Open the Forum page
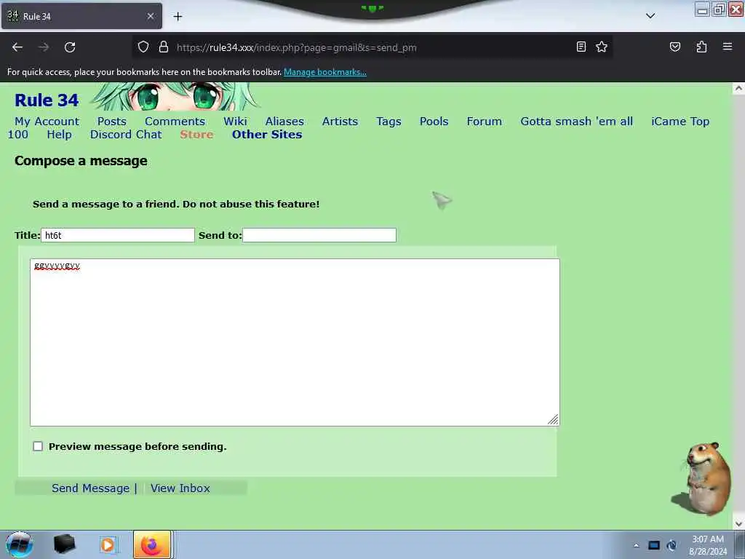Image resolution: width=745 pixels, height=559 pixels. [484, 122]
